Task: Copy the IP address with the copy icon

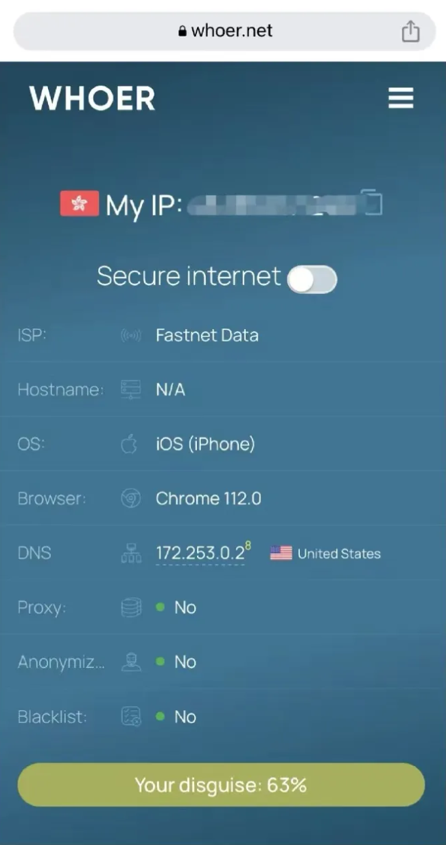Action: [371, 203]
